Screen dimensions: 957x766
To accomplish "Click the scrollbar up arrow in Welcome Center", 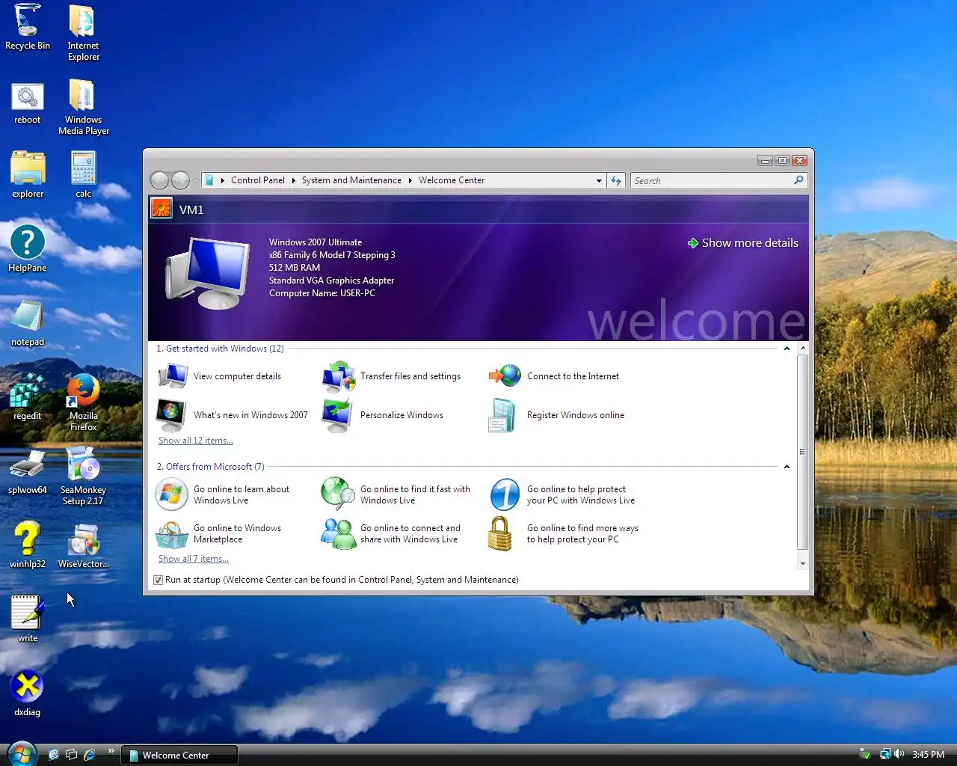I will point(802,348).
